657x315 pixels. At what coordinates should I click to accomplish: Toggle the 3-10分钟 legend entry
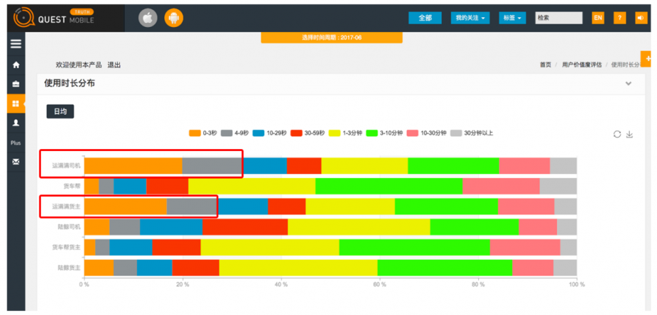pos(385,133)
